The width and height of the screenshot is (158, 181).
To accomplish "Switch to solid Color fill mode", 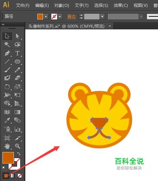I will click(6, 176).
